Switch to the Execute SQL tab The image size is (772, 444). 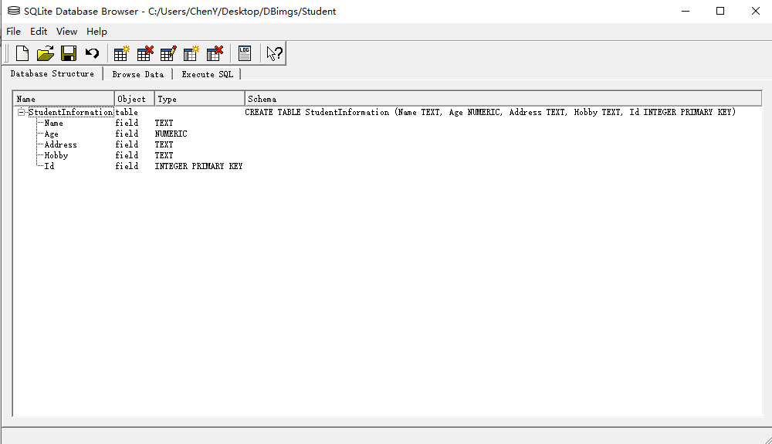(207, 74)
